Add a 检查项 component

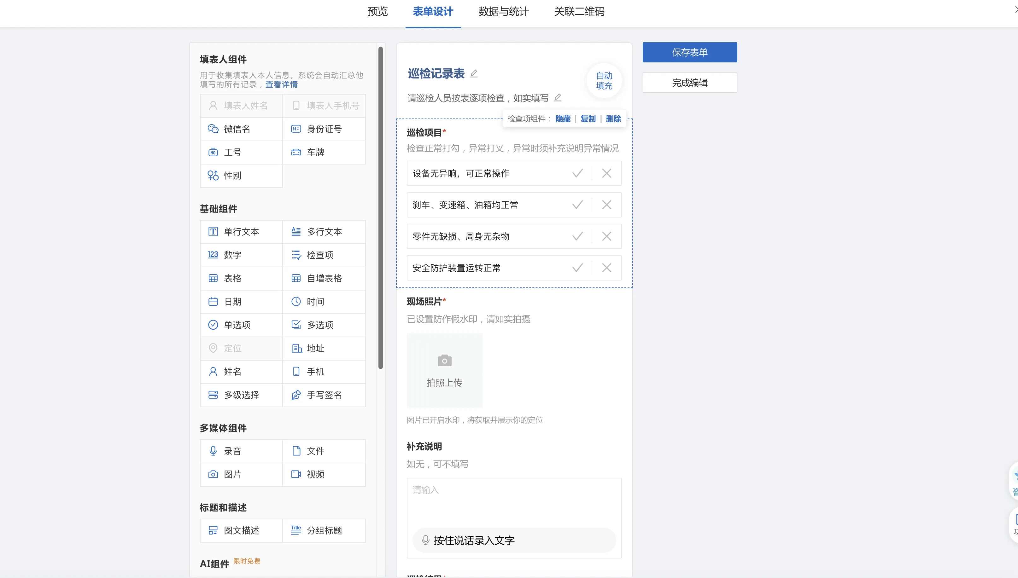(324, 255)
